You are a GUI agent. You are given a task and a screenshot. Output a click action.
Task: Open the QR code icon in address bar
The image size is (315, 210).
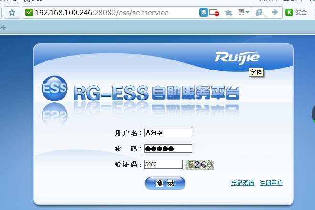pyautogui.click(x=241, y=12)
